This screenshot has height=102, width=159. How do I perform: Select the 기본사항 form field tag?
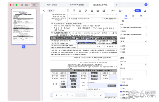[x=73, y=73]
